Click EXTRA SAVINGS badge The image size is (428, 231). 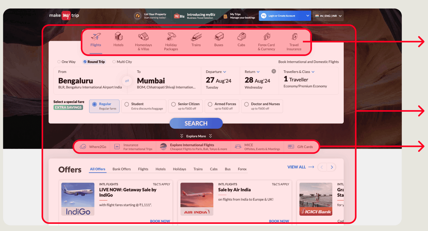coord(68,107)
